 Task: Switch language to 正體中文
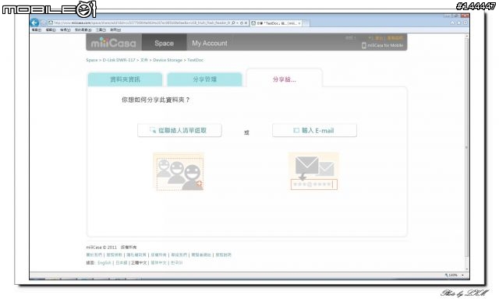coord(139,263)
